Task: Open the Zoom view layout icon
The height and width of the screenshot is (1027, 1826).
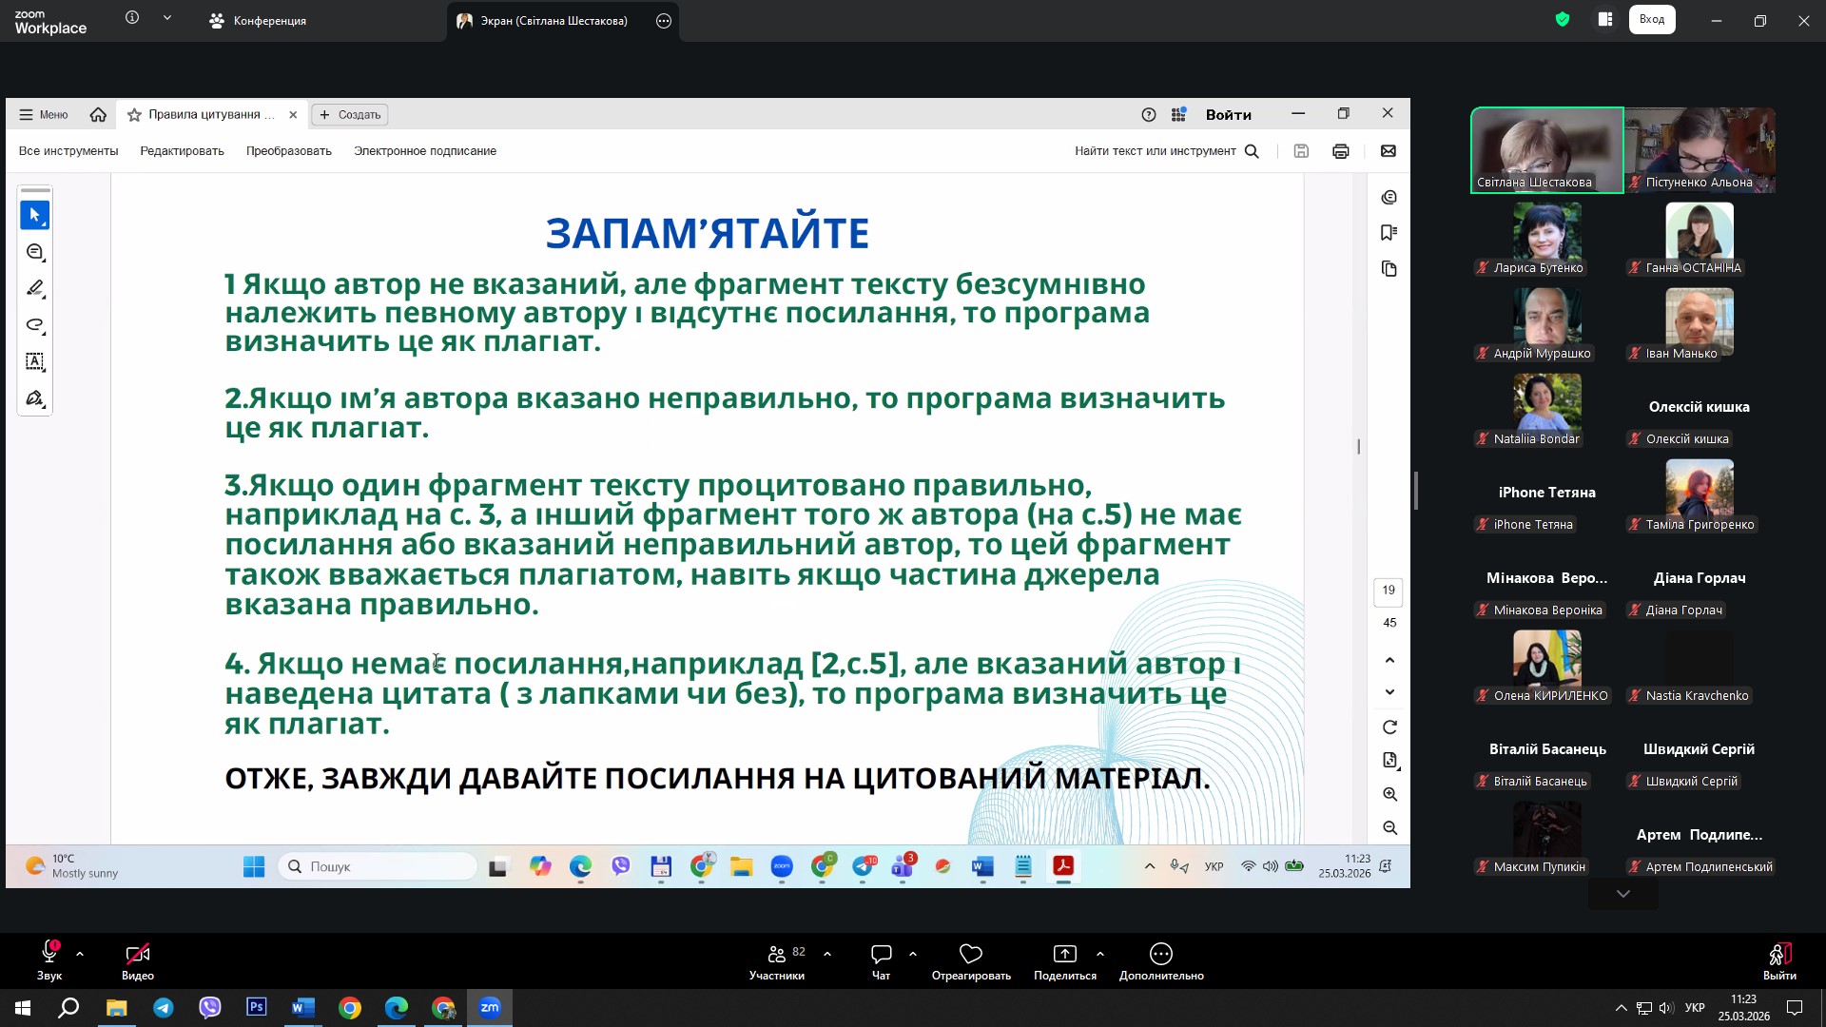Action: tap(1605, 19)
